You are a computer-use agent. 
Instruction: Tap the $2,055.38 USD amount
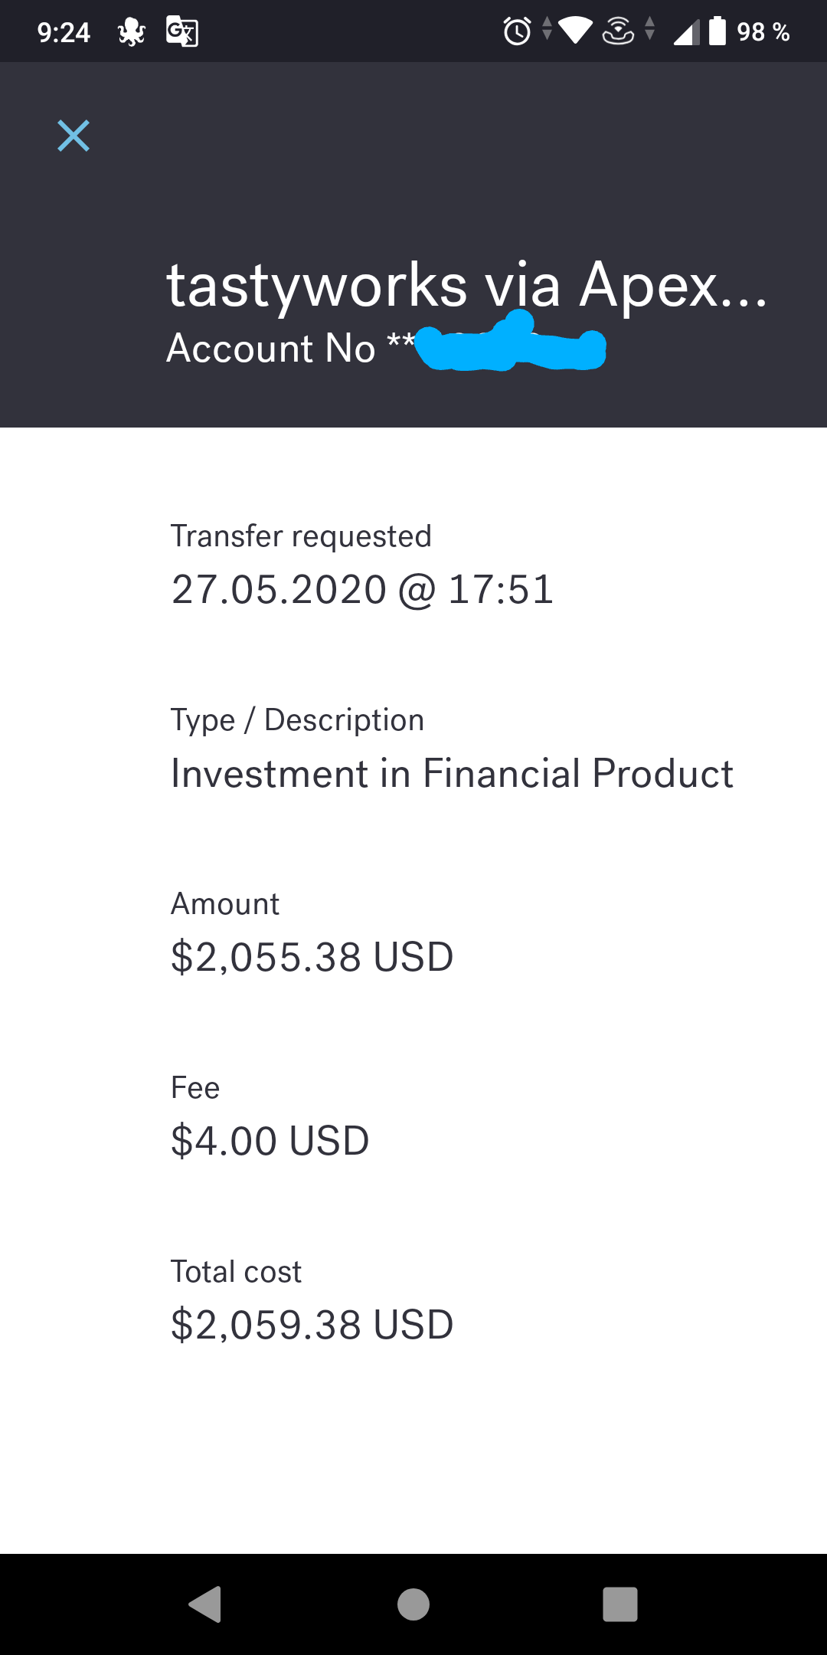point(312,957)
